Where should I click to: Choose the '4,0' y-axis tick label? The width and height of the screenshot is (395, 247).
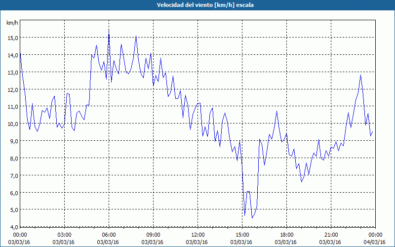coord(14,227)
